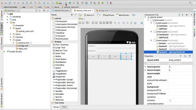Click the Properties help question mark
Viewport: 196px width, 110px height.
point(180,56)
